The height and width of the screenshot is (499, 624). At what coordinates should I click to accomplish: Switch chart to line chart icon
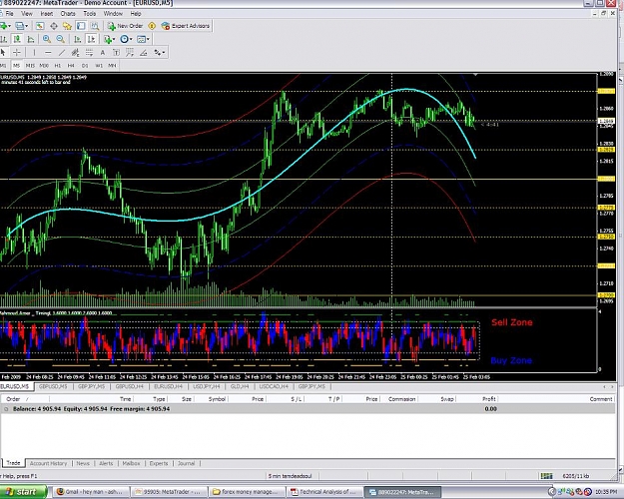click(x=31, y=39)
